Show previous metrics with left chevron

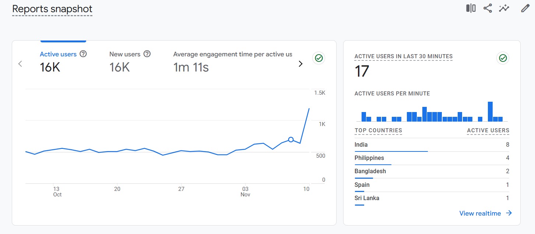[x=20, y=64]
